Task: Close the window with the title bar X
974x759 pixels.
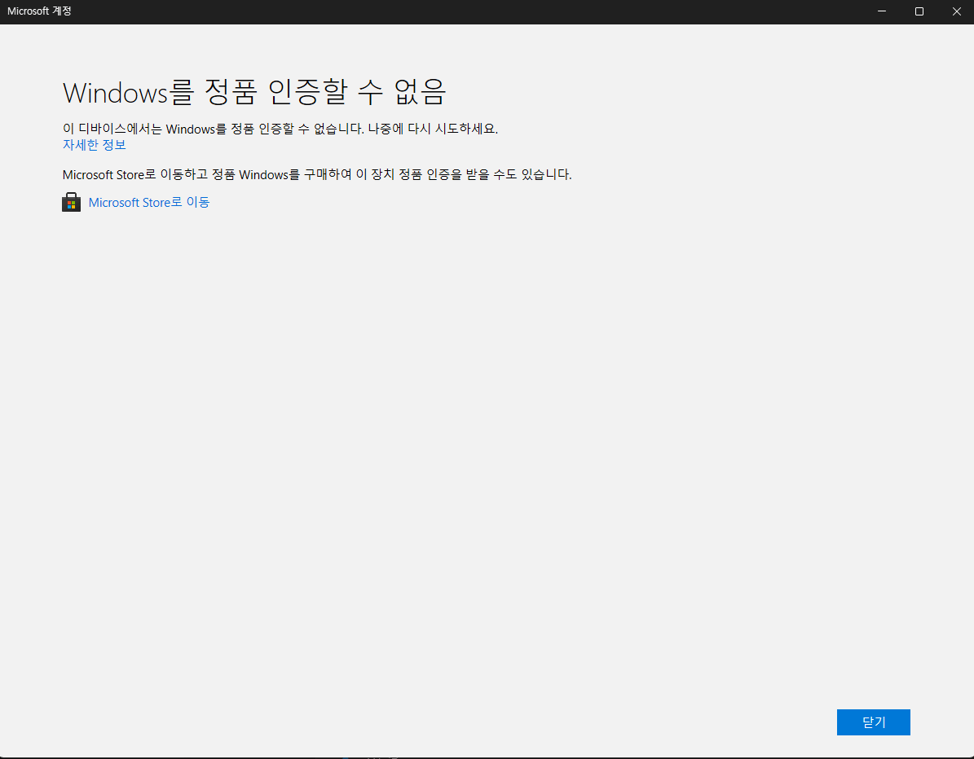Action: pyautogui.click(x=957, y=11)
